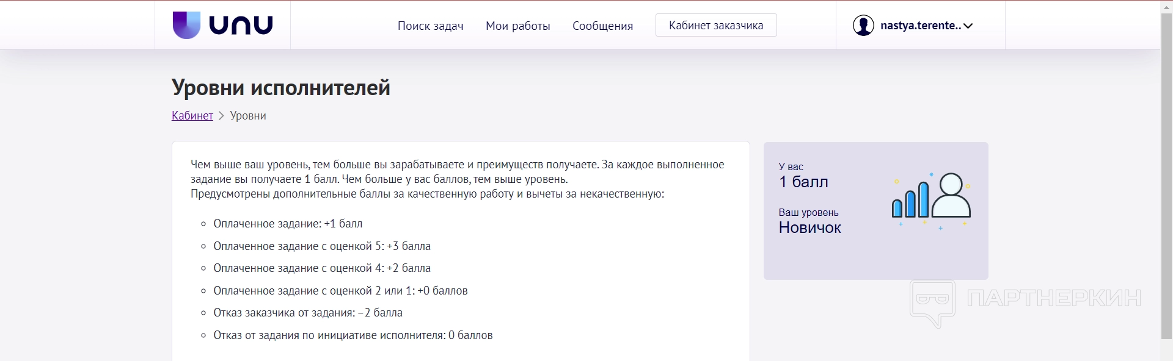The height and width of the screenshot is (361, 1173).
Task: Click the Partnerkin watermark chat-bubble icon
Action: pos(932,302)
